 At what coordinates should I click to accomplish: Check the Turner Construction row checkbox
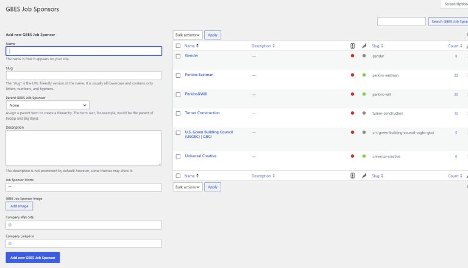click(x=178, y=114)
